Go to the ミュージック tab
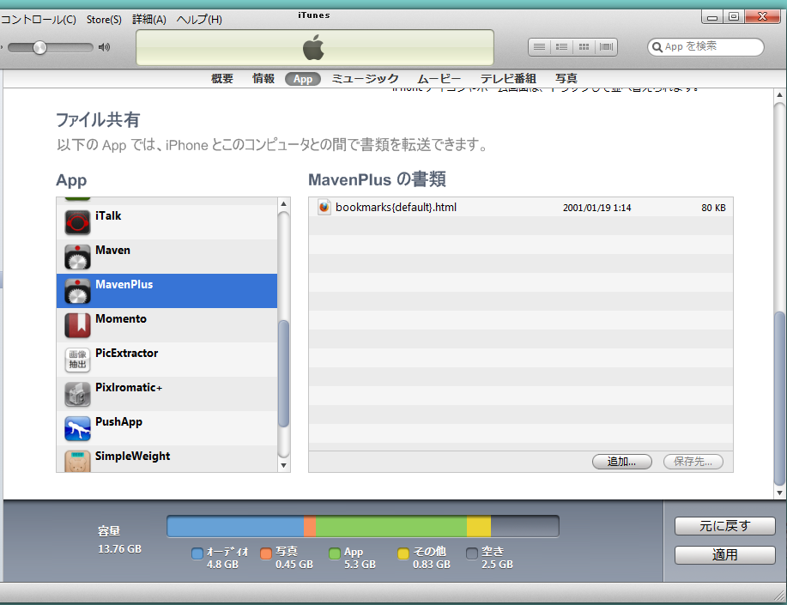 coord(366,79)
